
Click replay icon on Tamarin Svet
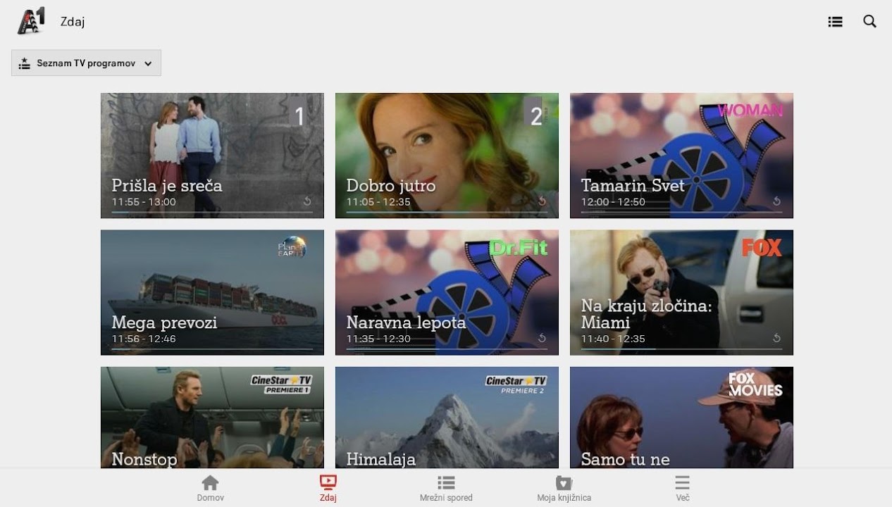pyautogui.click(x=776, y=201)
